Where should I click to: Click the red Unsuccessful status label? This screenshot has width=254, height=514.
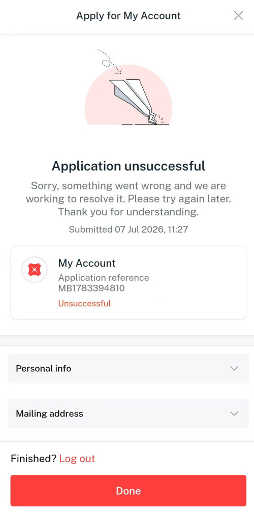[84, 304]
